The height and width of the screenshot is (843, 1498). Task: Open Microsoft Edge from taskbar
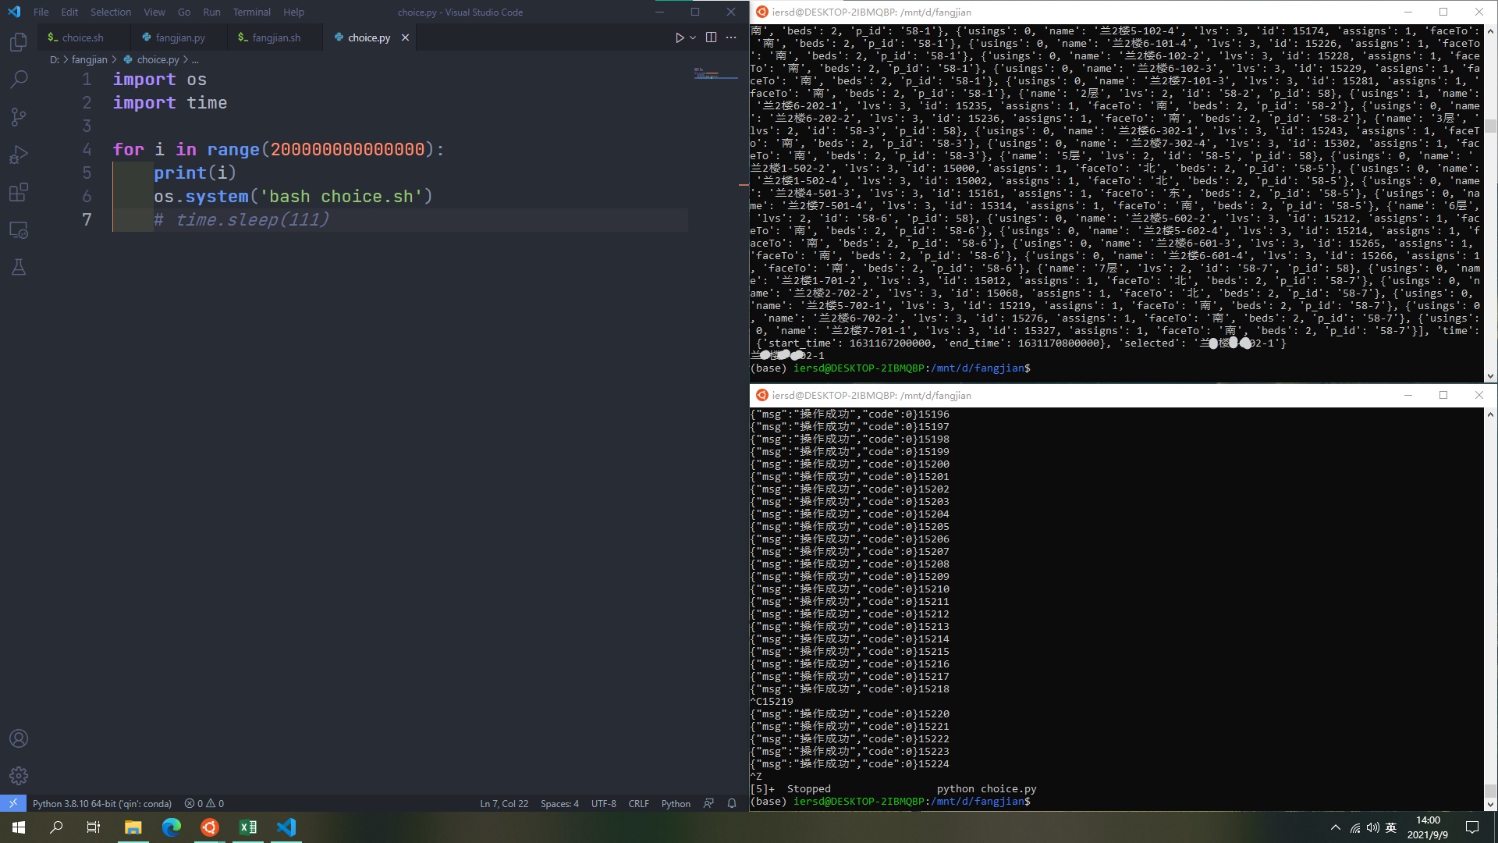(172, 827)
